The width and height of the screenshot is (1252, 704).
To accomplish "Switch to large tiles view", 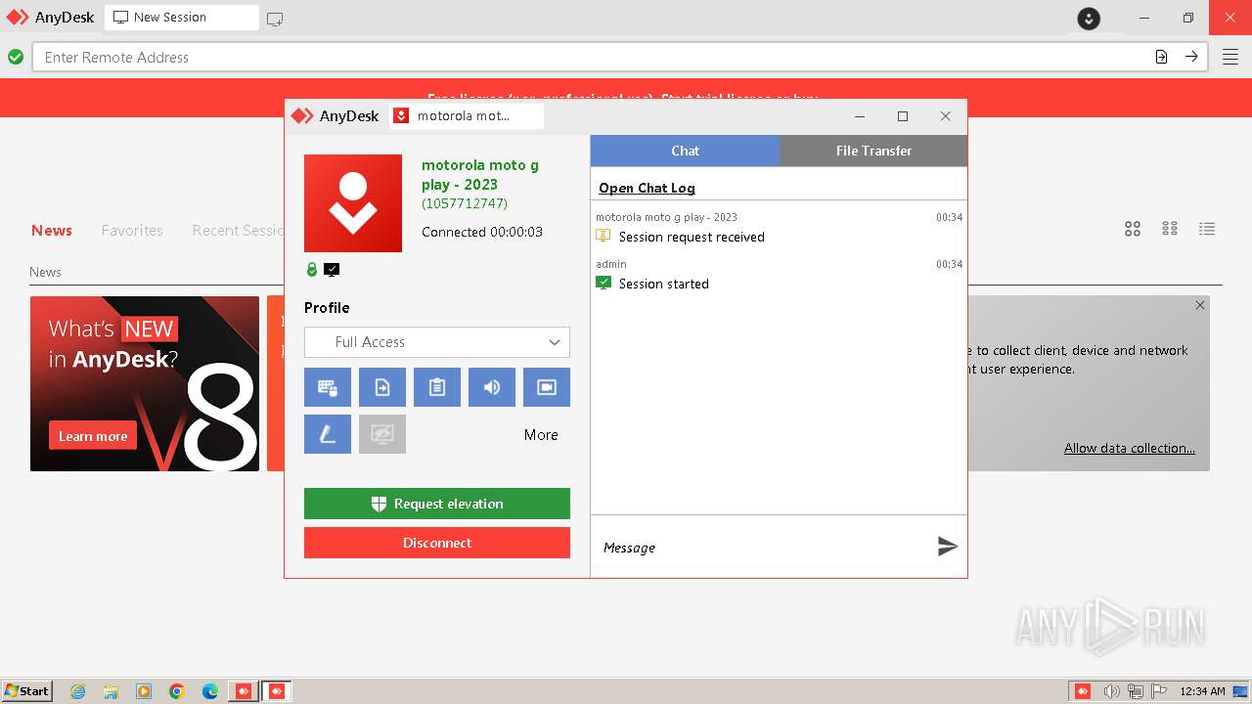I will pyautogui.click(x=1133, y=229).
